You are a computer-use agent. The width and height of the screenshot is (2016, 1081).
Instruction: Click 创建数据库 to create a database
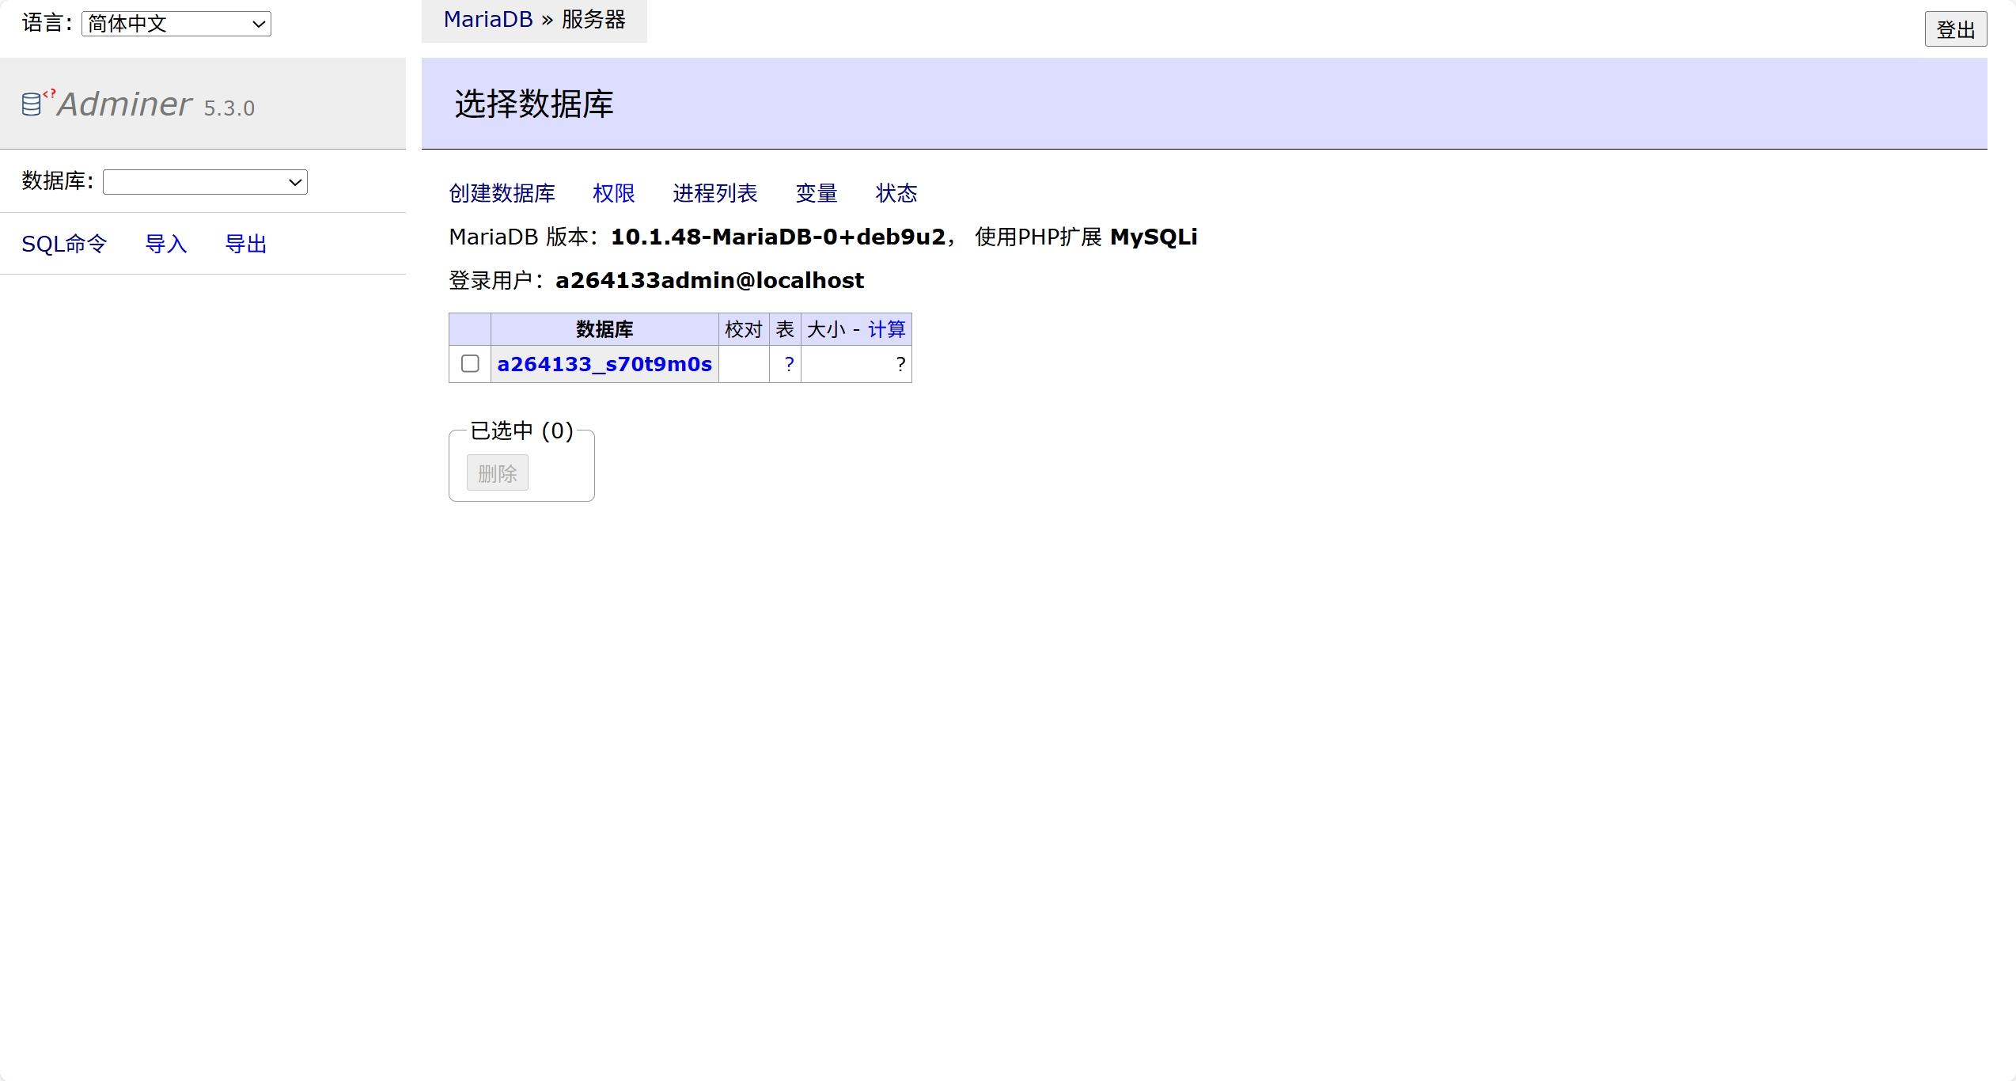tap(502, 193)
